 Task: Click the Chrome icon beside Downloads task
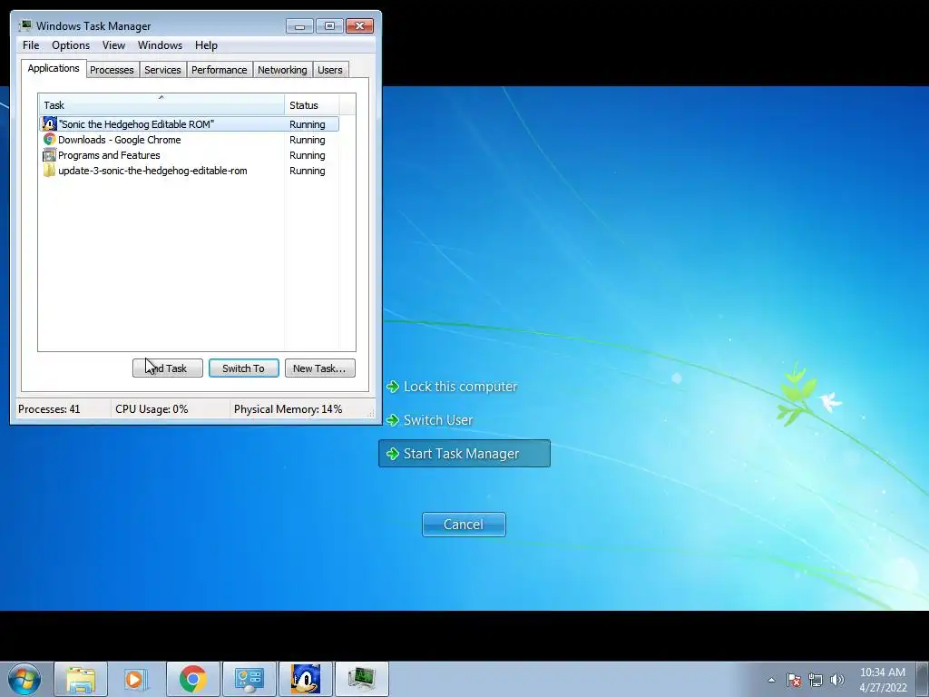[49, 139]
